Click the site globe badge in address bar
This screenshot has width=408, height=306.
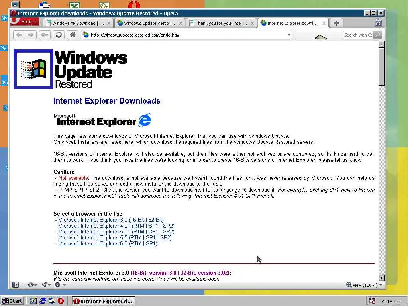pos(86,35)
